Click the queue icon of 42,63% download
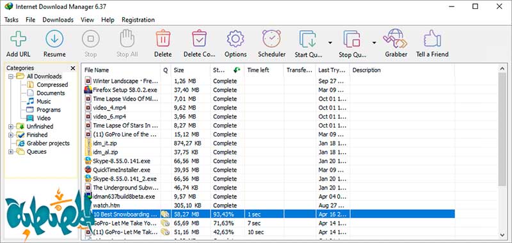Image resolution: width=512 pixels, height=243 pixels. [x=166, y=232]
